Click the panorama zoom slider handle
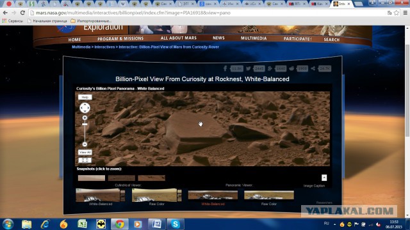 (x=85, y=125)
